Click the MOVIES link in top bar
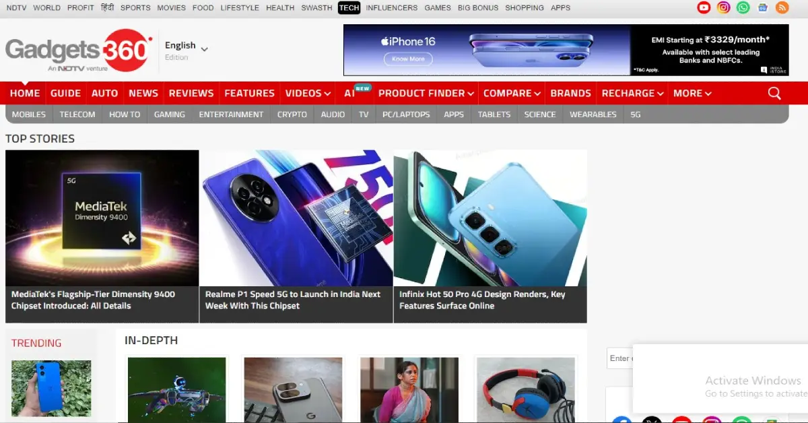Image resolution: width=808 pixels, height=423 pixels. click(172, 8)
